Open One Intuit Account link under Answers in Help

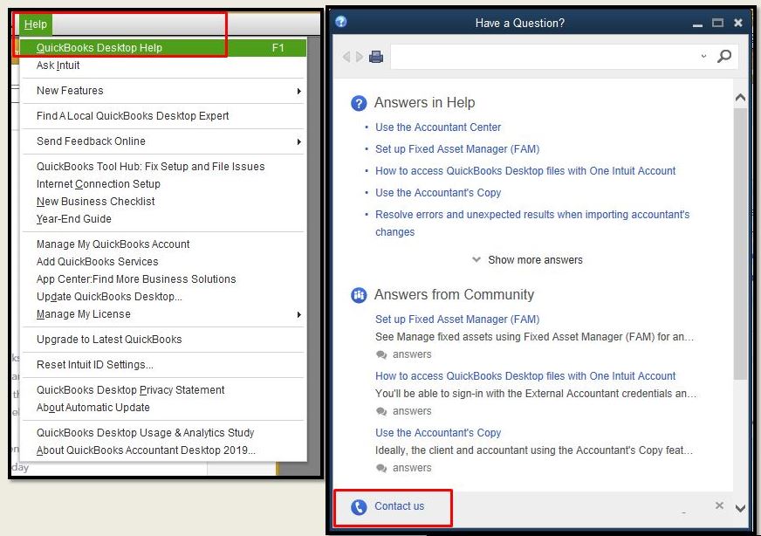click(x=525, y=171)
